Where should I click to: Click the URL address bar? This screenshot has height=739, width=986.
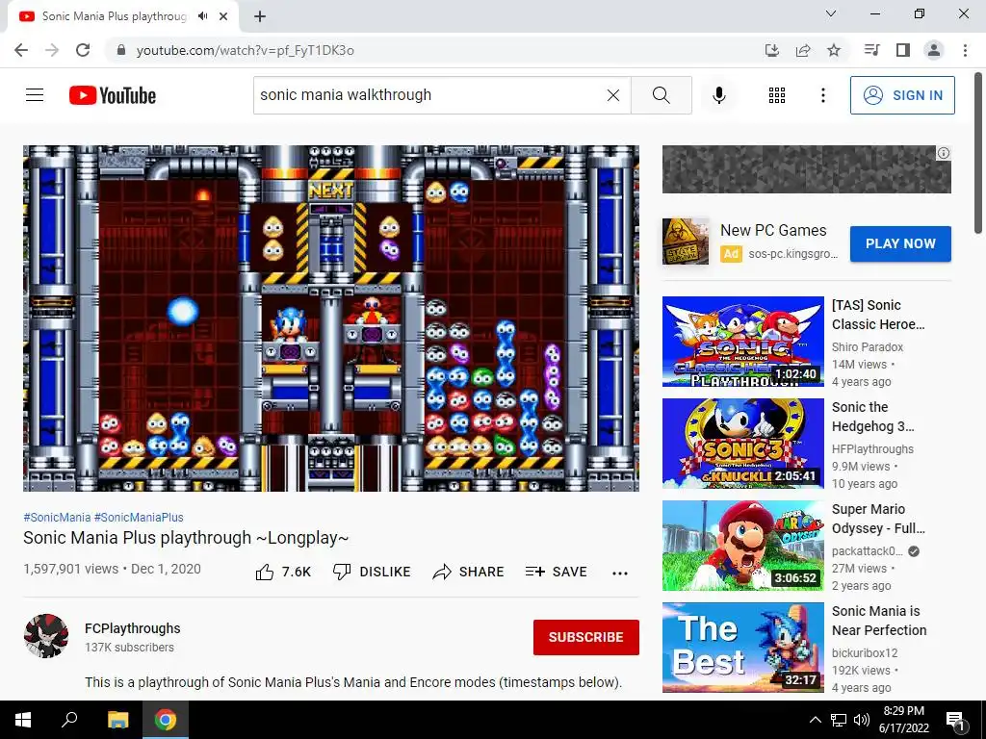pos(434,50)
